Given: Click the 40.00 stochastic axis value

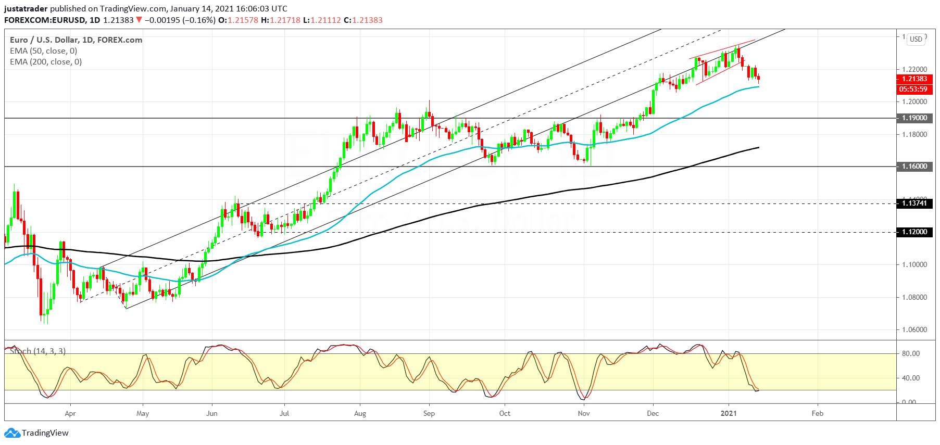Looking at the screenshot, I should [x=911, y=378].
